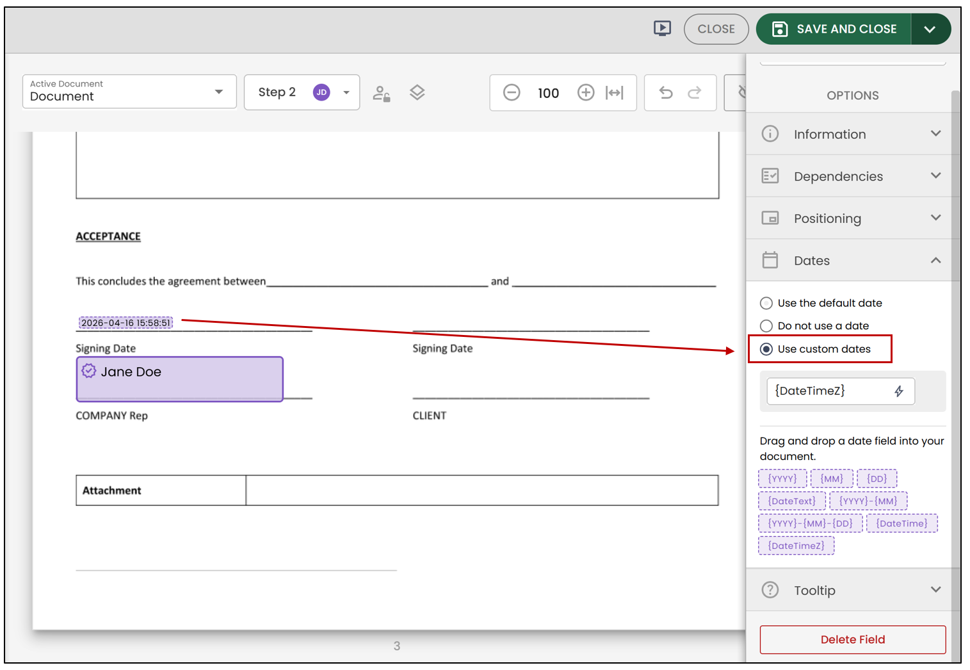Click the zoom out minus icon
This screenshot has width=970, height=670.
(x=512, y=93)
